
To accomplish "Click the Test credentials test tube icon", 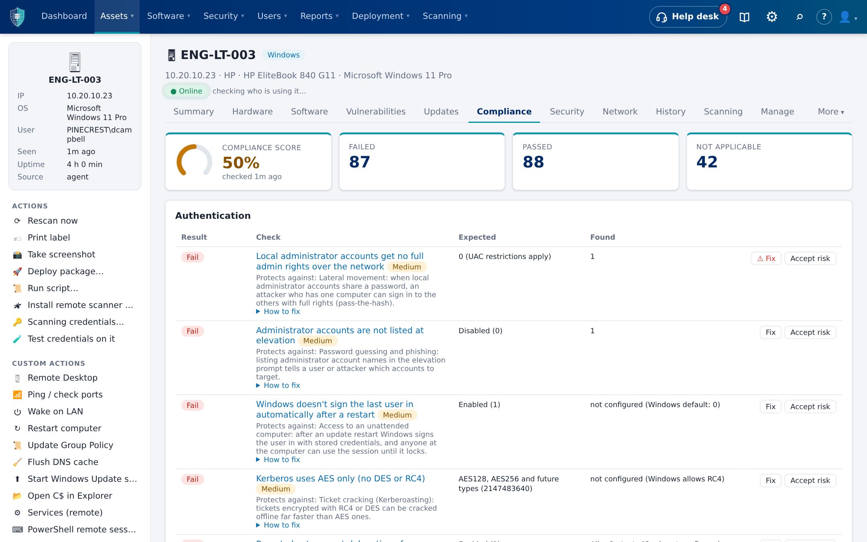I will pyautogui.click(x=17, y=339).
